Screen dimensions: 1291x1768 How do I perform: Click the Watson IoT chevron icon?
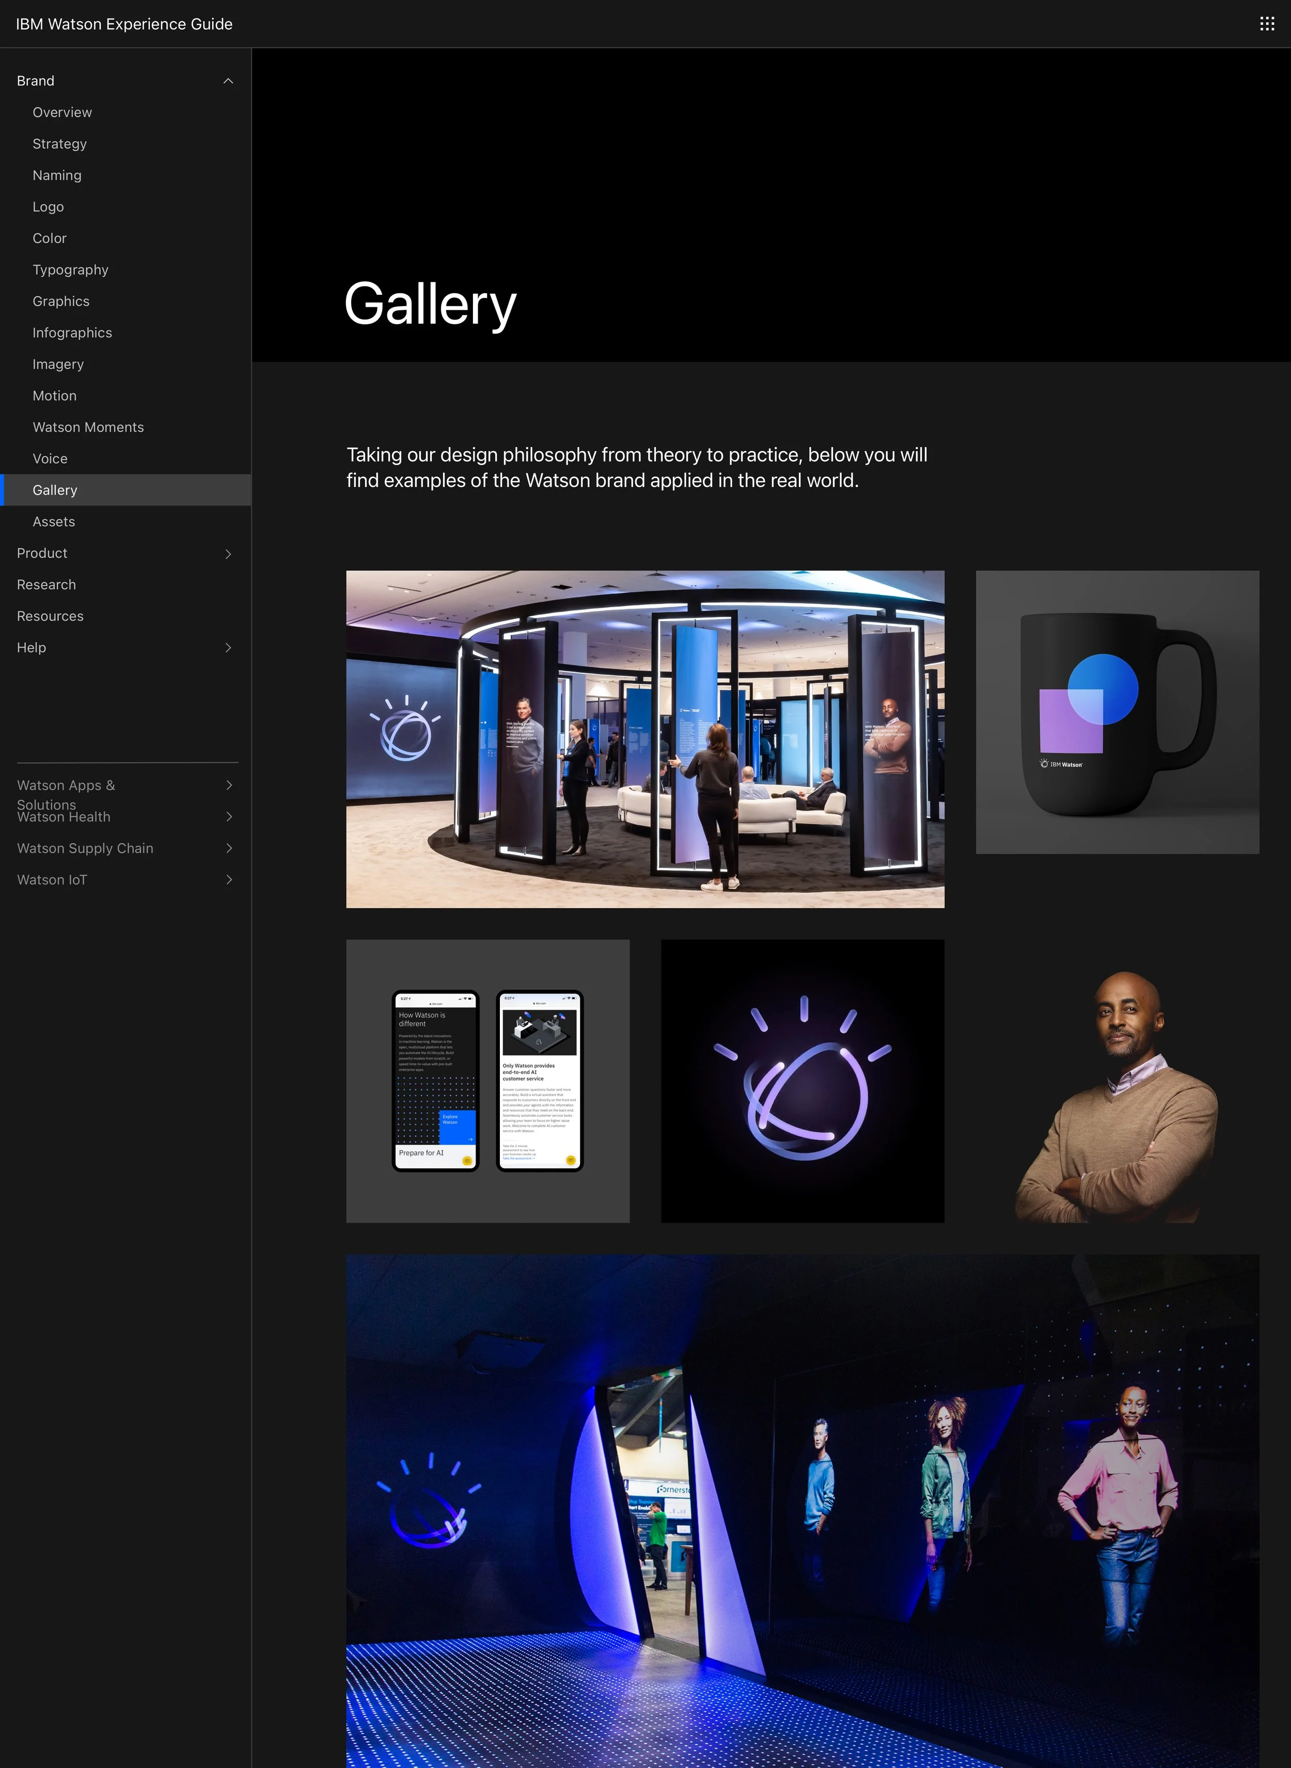pos(229,880)
